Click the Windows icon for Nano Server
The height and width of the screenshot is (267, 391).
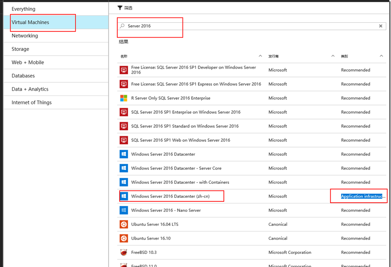pyautogui.click(x=123, y=210)
